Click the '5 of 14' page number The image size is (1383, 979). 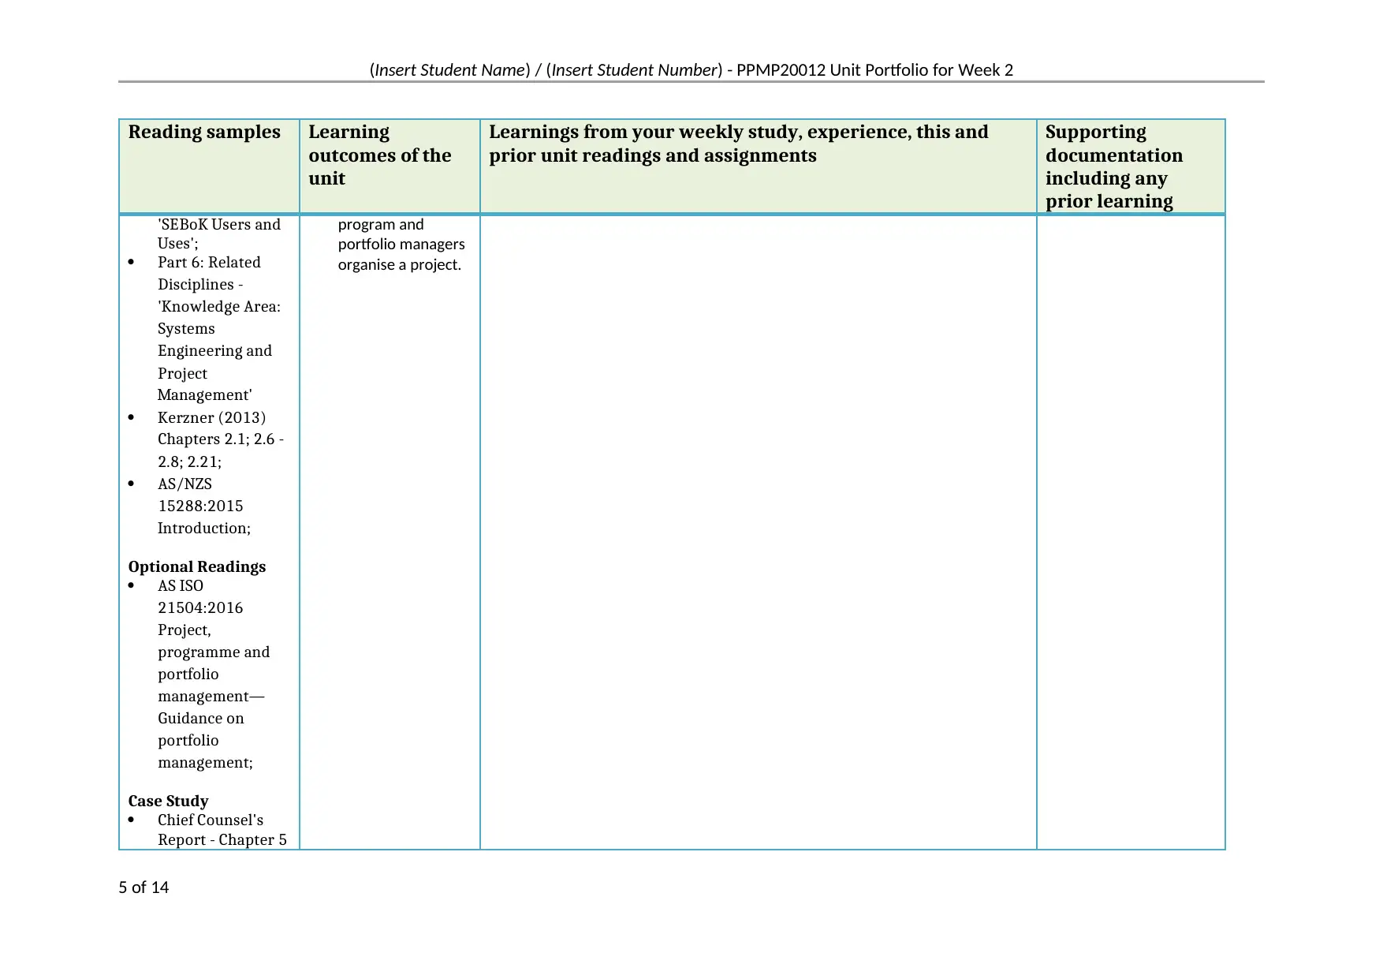(x=144, y=887)
